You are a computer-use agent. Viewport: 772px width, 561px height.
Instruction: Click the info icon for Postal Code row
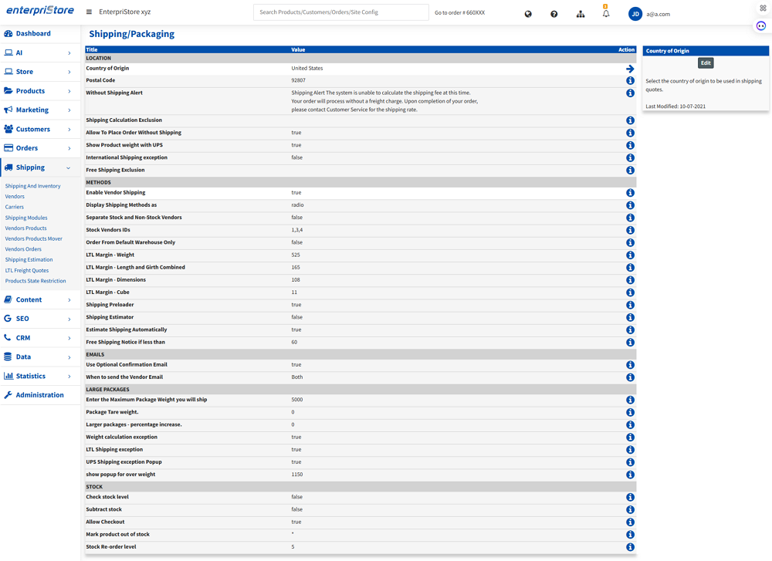(630, 80)
